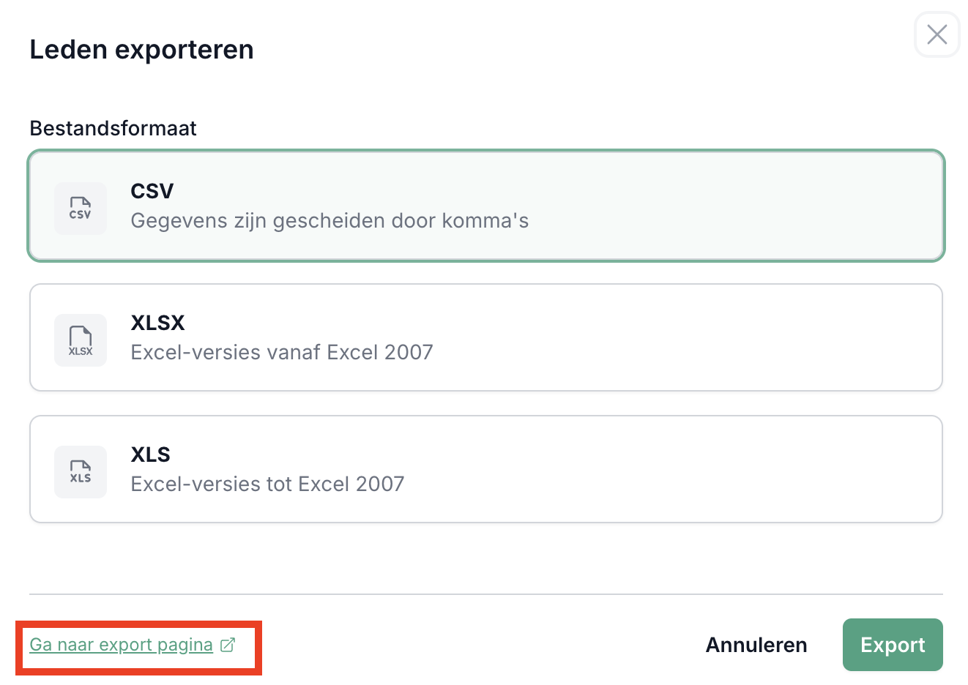Click "Gegevens zijn gescheiden door komma's" description
This screenshot has width=968, height=685.
[x=330, y=221]
